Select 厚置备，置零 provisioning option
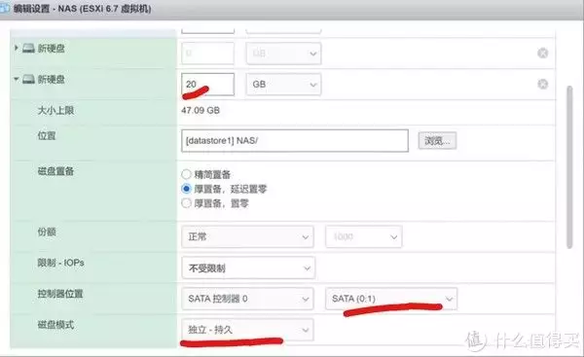This screenshot has height=357, width=584. point(186,203)
